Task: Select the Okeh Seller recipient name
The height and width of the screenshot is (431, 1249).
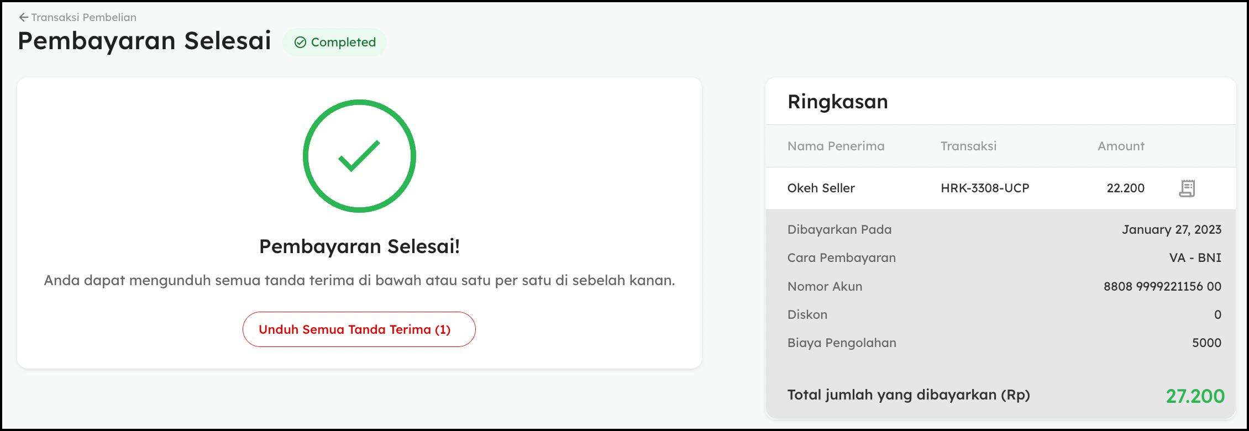Action: point(821,188)
